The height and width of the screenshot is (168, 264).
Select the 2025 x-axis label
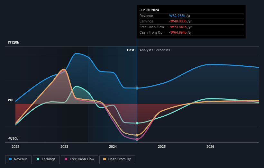(162, 147)
